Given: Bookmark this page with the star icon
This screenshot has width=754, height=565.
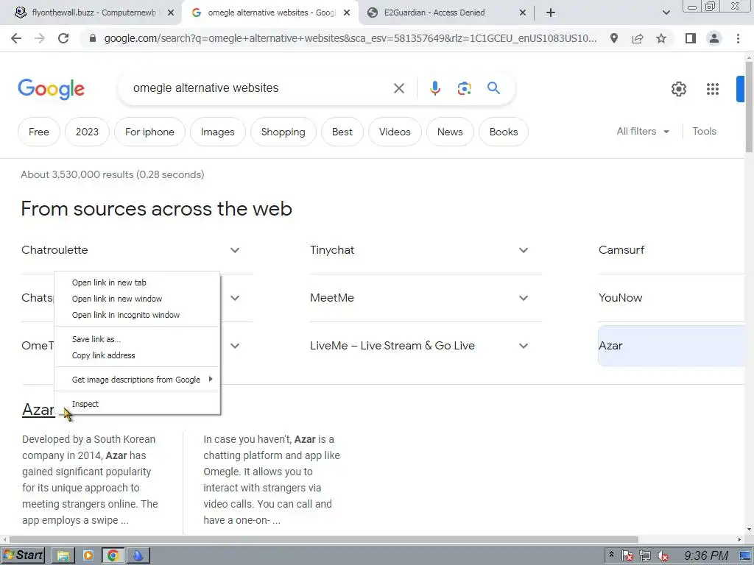Looking at the screenshot, I should (661, 38).
